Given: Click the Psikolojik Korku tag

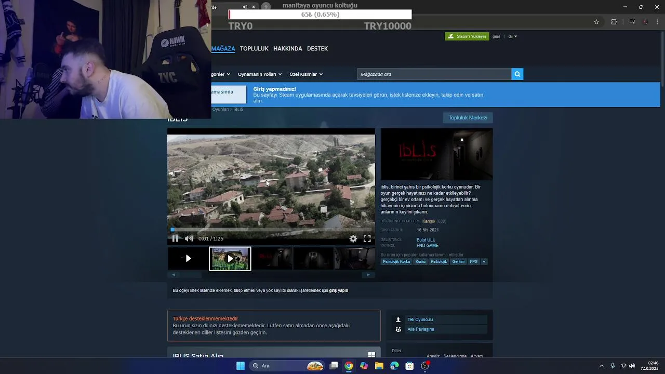Looking at the screenshot, I should coord(396,261).
